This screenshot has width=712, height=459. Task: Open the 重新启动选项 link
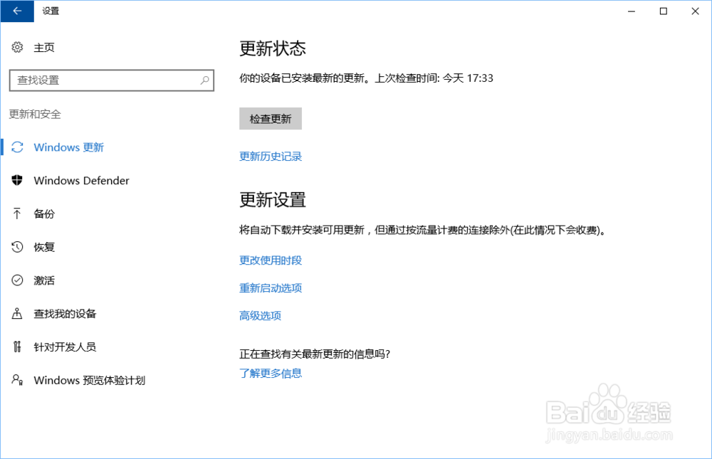click(x=271, y=287)
